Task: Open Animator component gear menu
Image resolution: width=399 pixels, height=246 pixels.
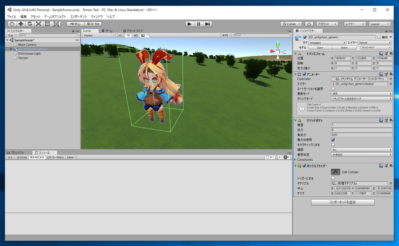Action: coord(391,74)
